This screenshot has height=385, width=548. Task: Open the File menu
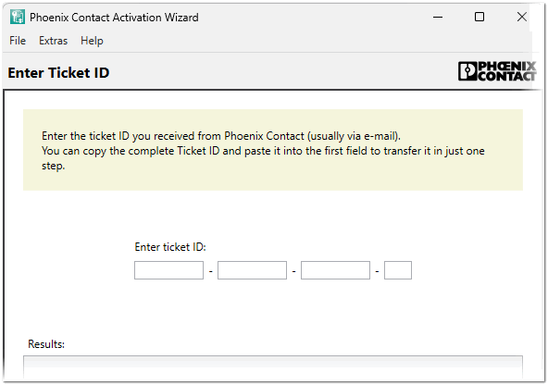click(x=18, y=41)
